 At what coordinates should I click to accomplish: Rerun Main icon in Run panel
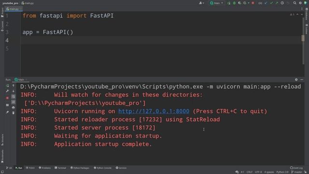click(x=8, y=86)
